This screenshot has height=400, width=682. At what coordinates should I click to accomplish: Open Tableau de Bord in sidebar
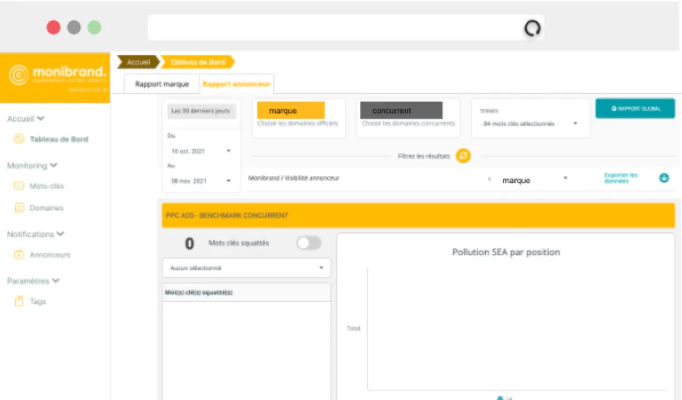click(59, 139)
